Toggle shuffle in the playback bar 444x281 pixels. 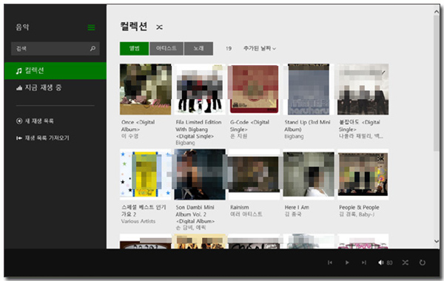[x=406, y=263]
